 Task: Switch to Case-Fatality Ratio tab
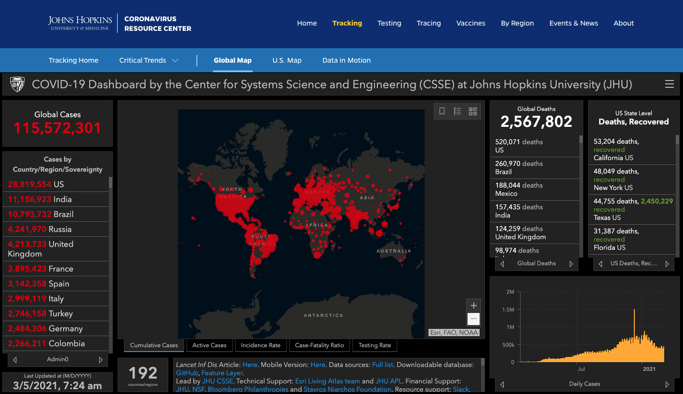click(x=320, y=345)
